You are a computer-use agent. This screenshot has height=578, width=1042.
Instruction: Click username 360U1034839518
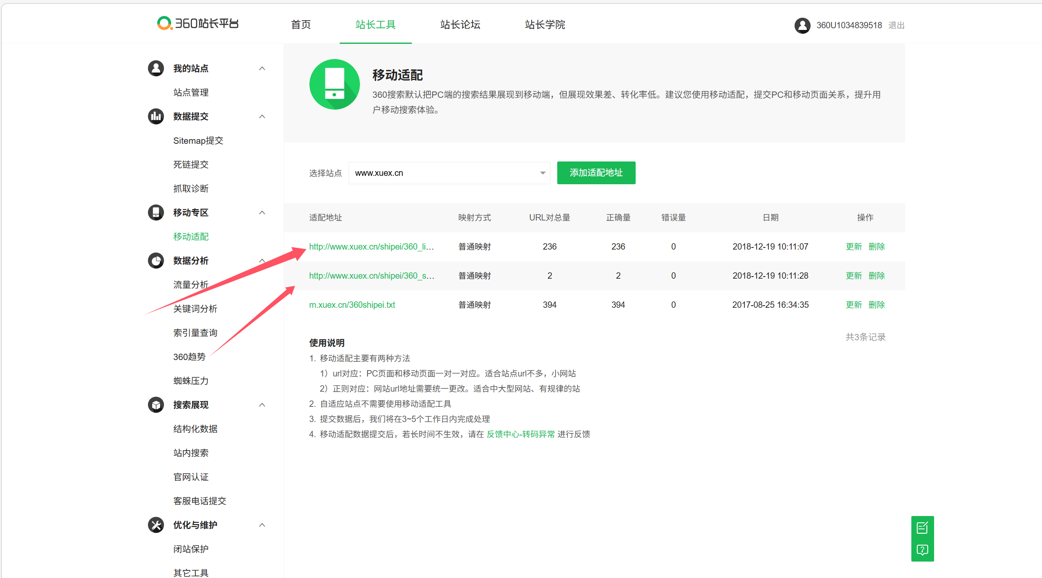pos(849,25)
